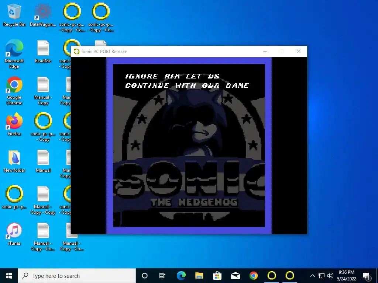Click the SONIC logo in the game screen
The height and width of the screenshot is (283, 378).
(x=189, y=178)
